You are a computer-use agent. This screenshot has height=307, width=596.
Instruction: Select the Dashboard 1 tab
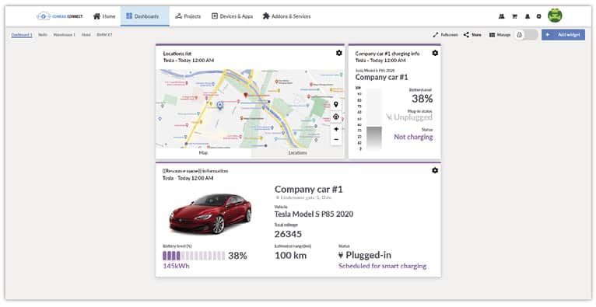(x=22, y=35)
